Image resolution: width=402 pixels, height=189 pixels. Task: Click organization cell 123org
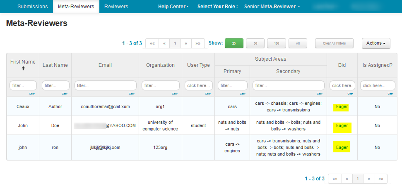[160, 147]
